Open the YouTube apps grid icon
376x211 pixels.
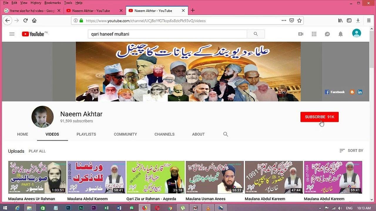tap(314, 34)
